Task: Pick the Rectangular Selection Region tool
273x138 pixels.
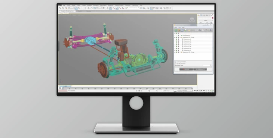Action: (x=82, y=8)
